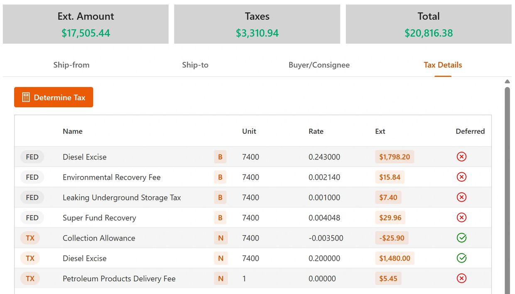
Task: Select the B unit badge for Super Fund Recovery
Action: (220, 217)
